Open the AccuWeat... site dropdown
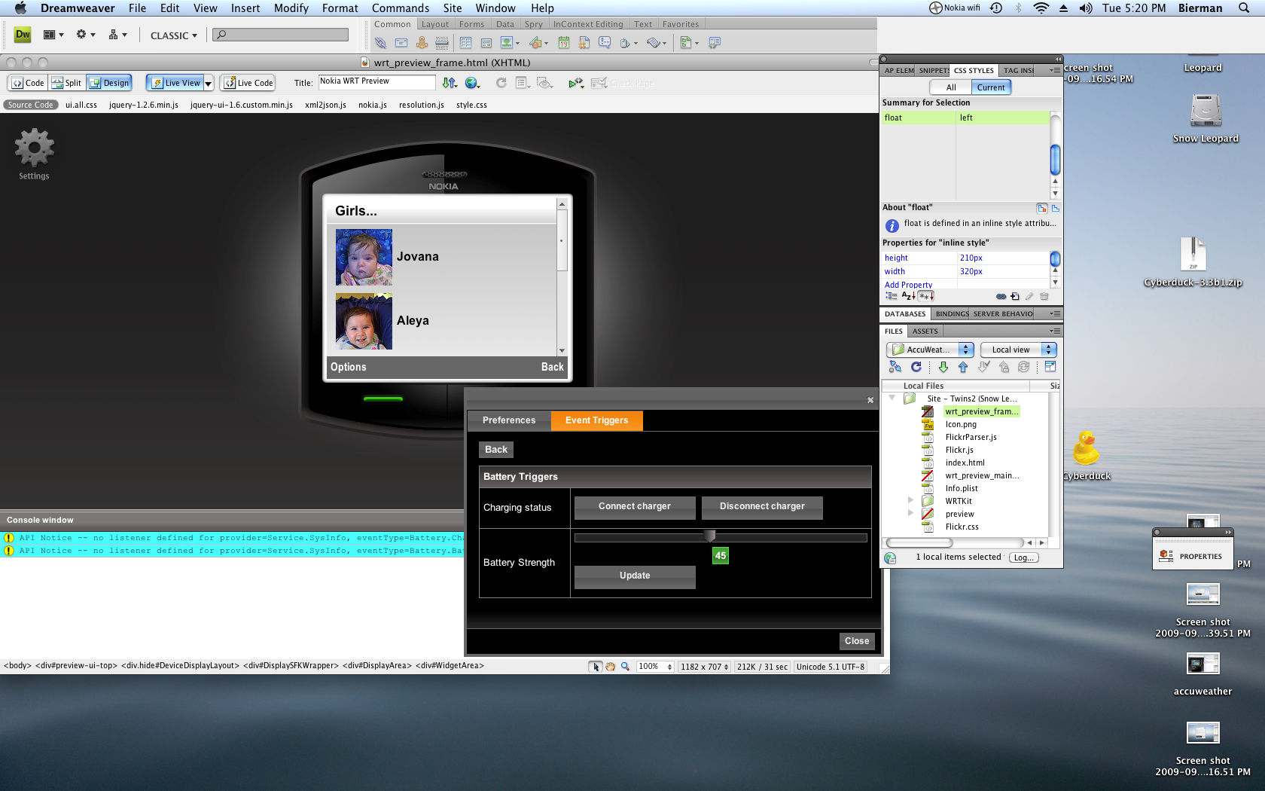 click(930, 350)
